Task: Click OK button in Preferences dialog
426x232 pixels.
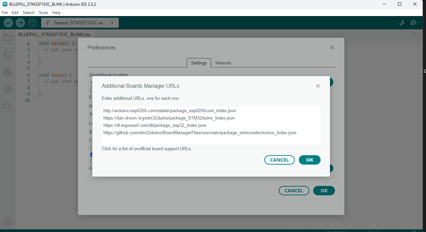Action: pos(324,191)
